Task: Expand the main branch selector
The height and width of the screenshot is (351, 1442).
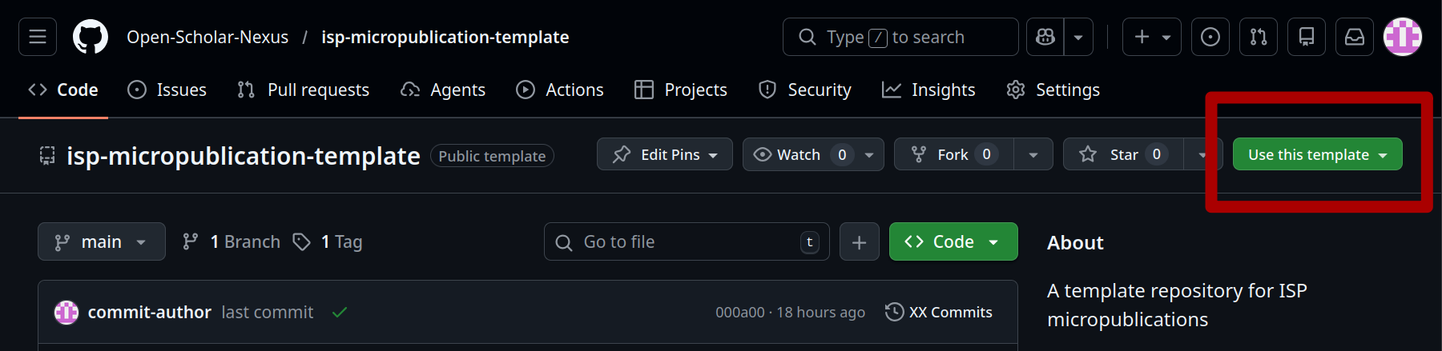Action: (102, 242)
